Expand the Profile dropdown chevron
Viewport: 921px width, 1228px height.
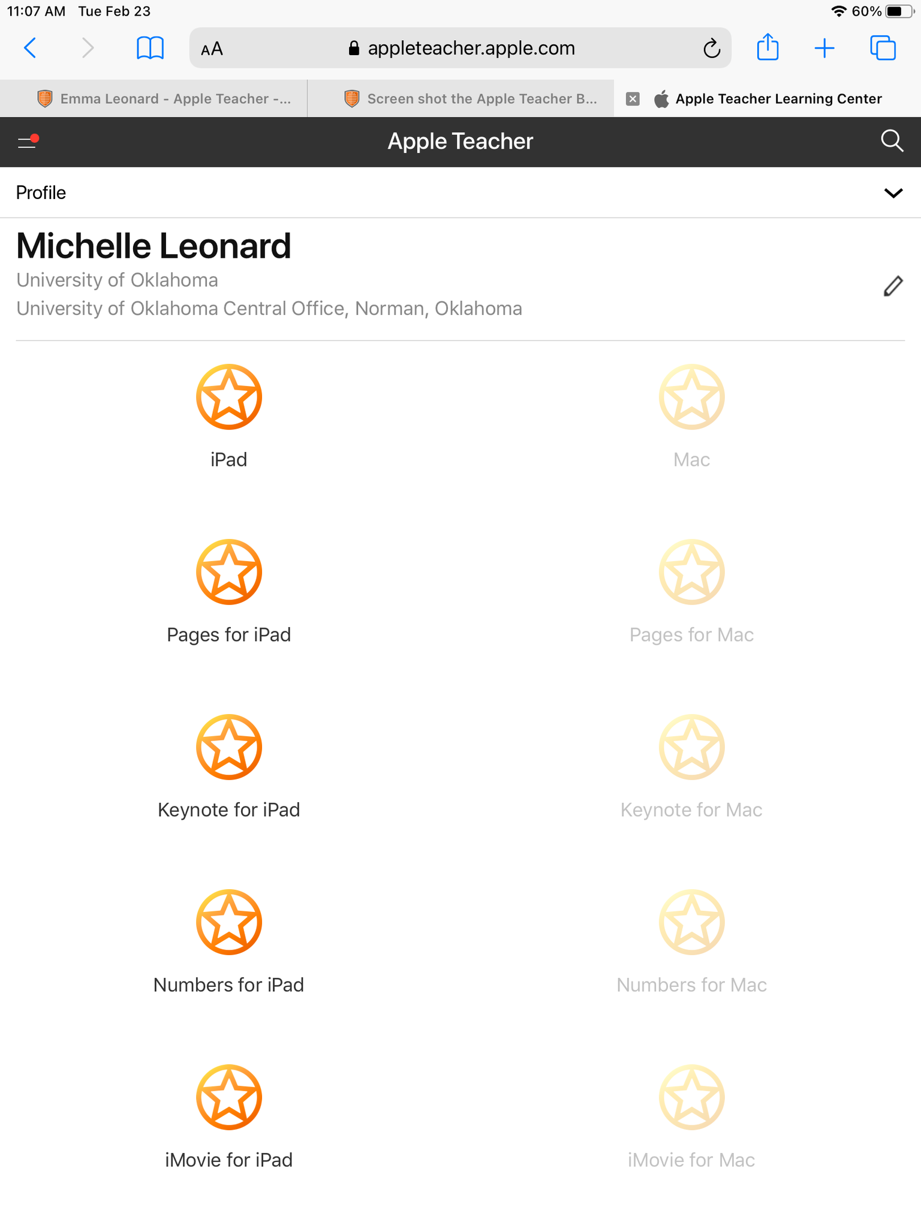(x=893, y=193)
